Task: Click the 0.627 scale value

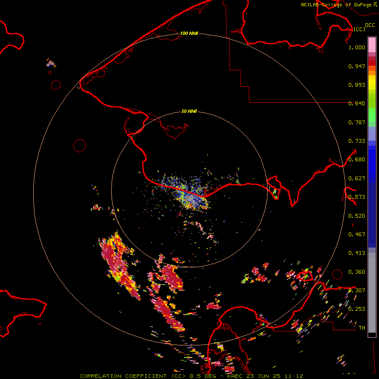Action: click(x=357, y=179)
